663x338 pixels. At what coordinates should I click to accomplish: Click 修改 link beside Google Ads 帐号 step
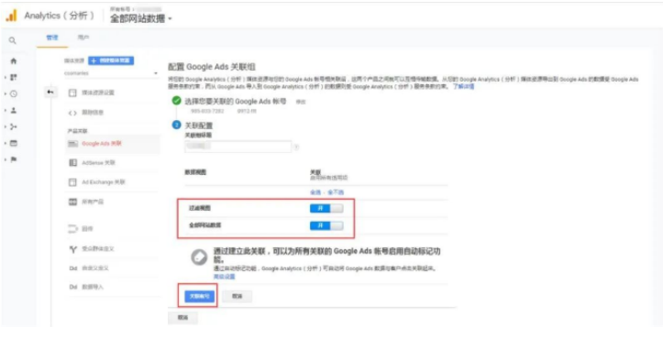coord(300,102)
